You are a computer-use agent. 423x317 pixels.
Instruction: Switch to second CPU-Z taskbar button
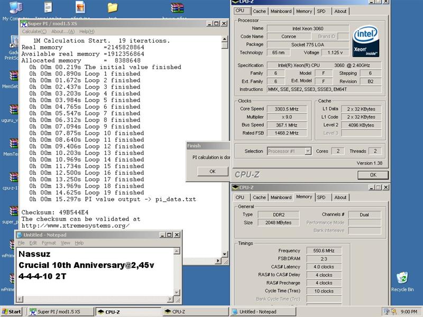196,312
